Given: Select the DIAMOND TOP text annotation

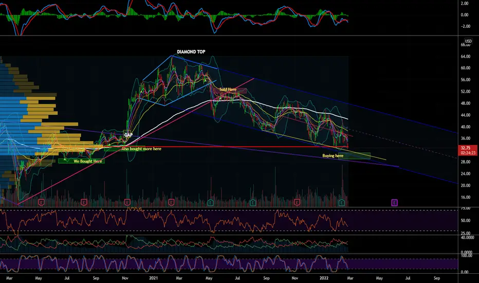Looking at the screenshot, I should coord(191,51).
